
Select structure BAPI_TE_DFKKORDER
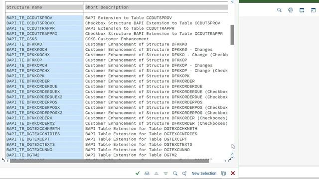point(28,81)
